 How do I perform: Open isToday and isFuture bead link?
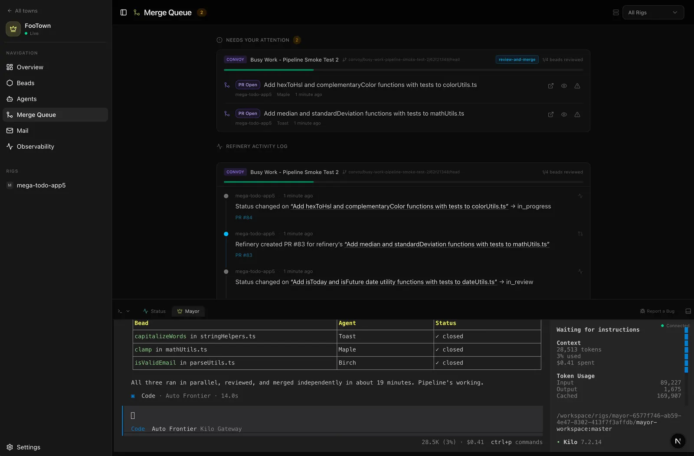(394, 282)
